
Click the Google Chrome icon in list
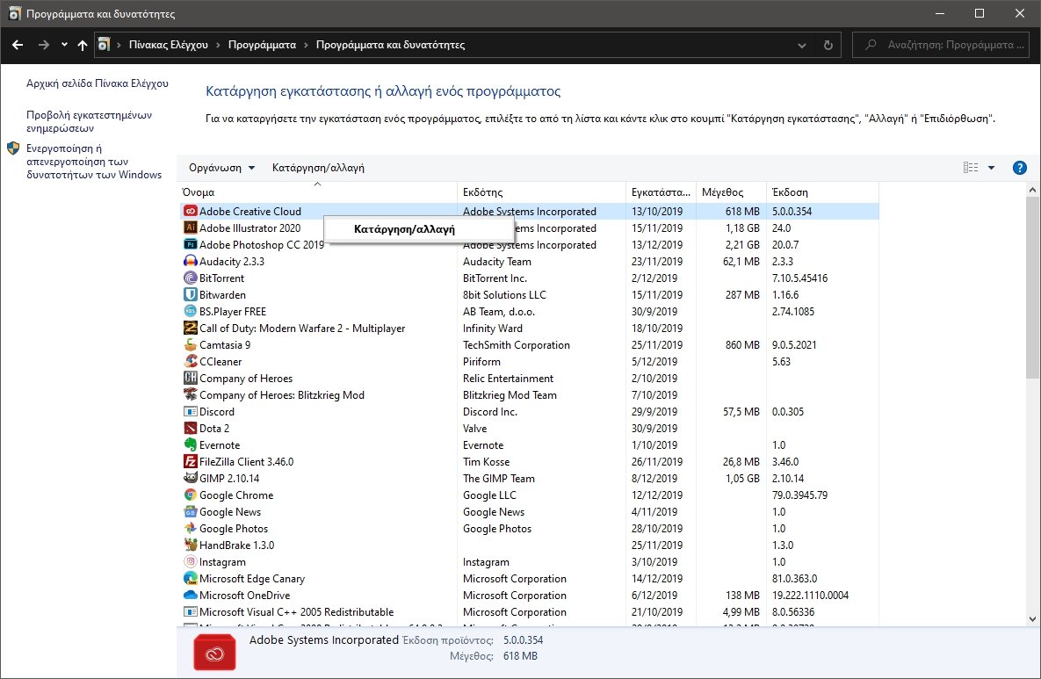coord(190,495)
